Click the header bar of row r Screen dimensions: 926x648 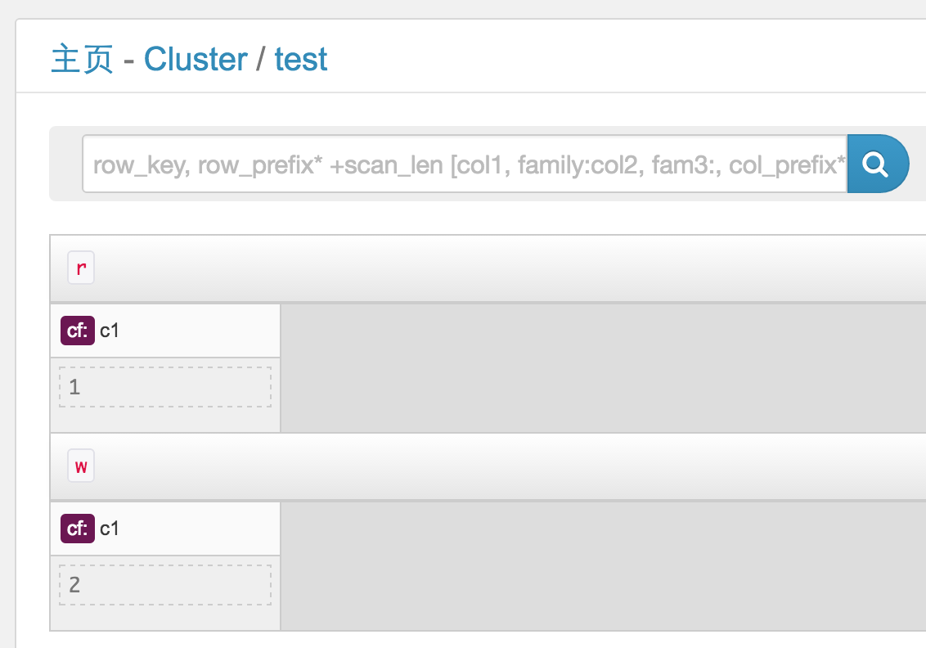tap(488, 268)
